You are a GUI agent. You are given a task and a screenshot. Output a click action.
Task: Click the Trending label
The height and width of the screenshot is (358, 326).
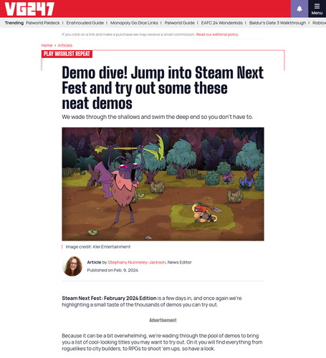point(14,23)
